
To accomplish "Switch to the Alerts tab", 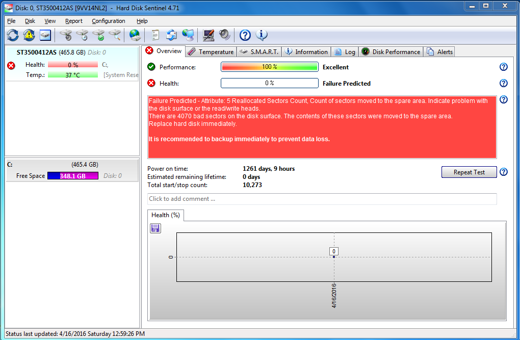I will [439, 52].
